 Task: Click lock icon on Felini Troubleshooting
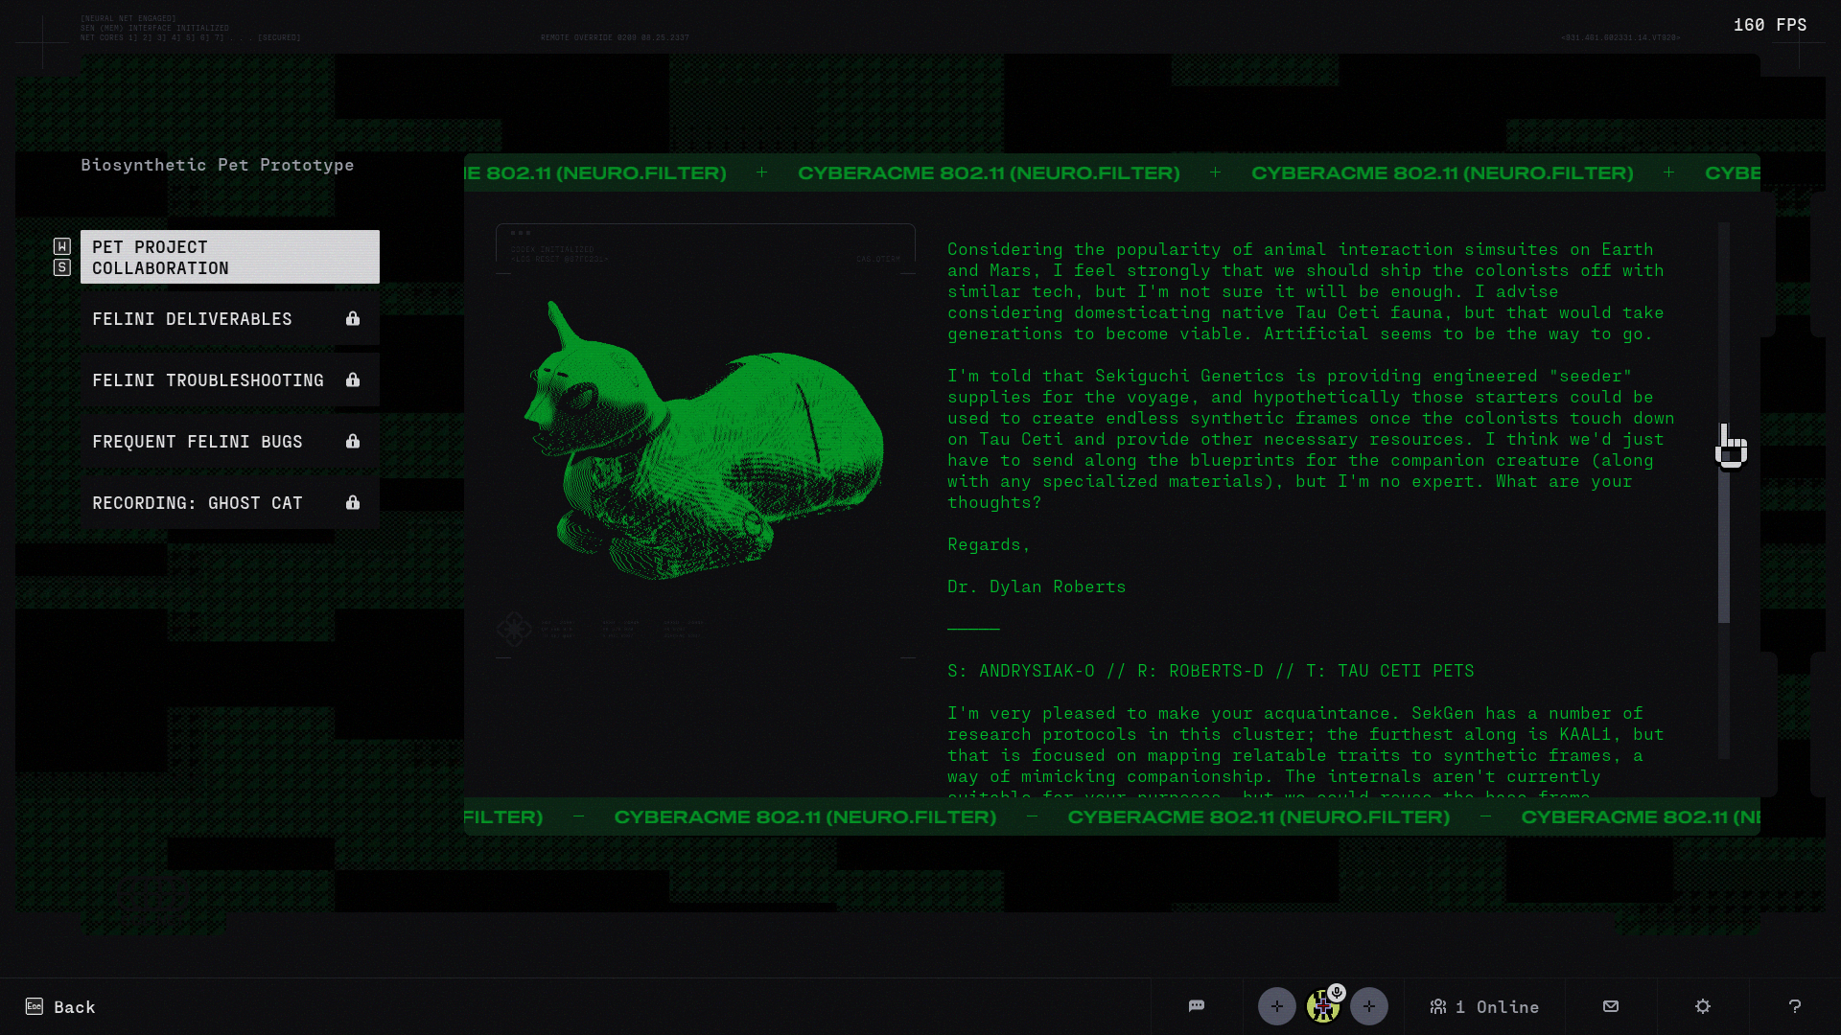[x=353, y=380]
